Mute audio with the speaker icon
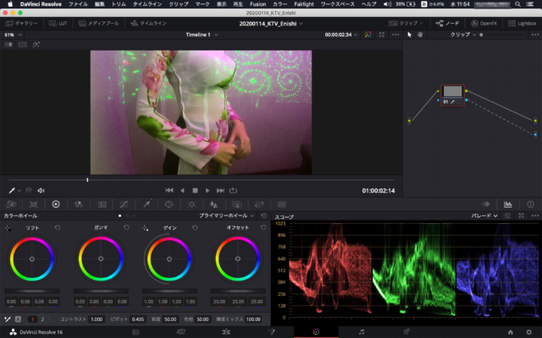 click(41, 190)
